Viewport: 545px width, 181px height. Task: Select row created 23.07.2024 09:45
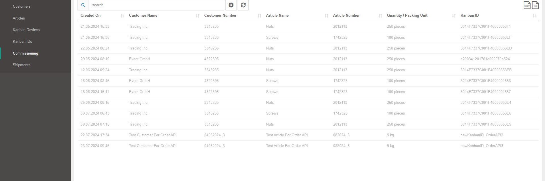pos(308,146)
